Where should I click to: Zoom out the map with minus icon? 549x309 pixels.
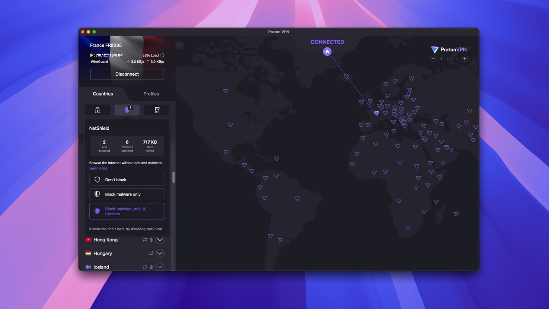pos(434,59)
